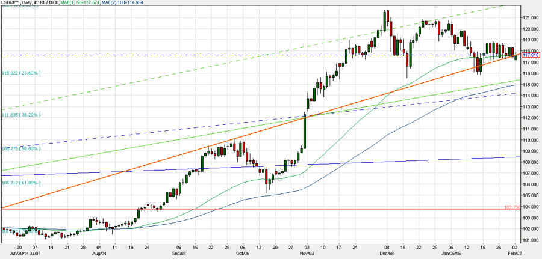
Task: Click 104.000 on the price axis
Action: 531,206
